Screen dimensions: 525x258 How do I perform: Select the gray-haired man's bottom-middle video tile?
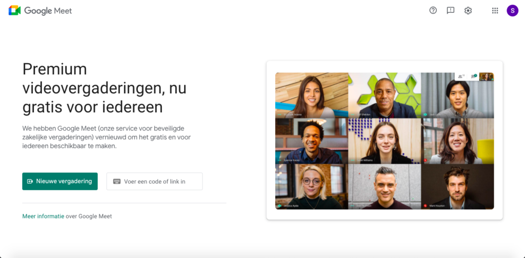[385, 187]
